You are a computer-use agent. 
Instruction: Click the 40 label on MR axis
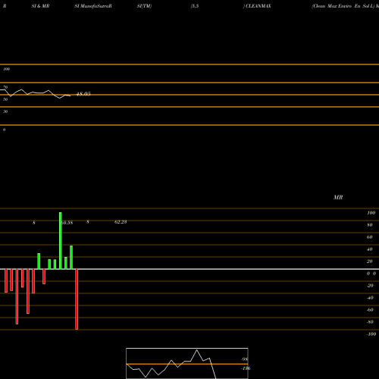[x=370, y=249]
